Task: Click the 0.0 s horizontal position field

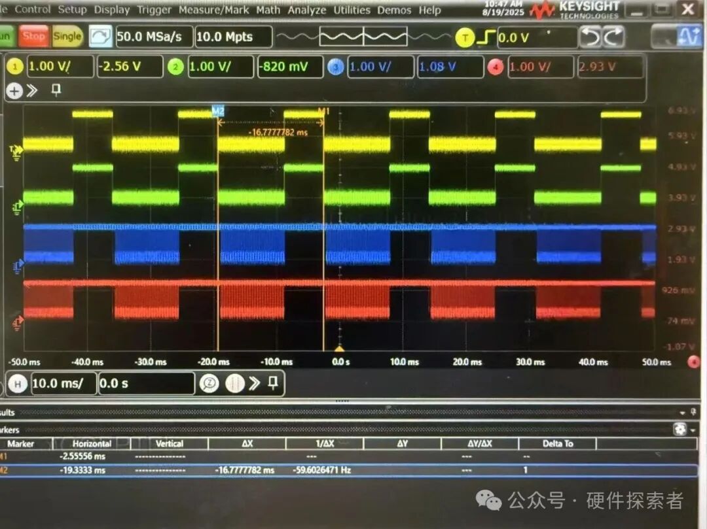Action: [146, 384]
